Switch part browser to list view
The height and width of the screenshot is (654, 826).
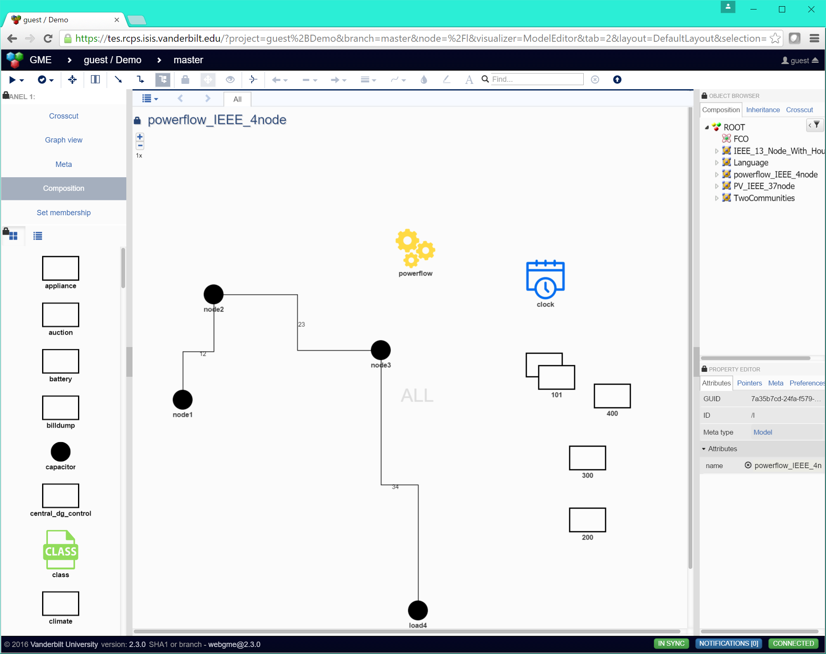click(x=38, y=236)
